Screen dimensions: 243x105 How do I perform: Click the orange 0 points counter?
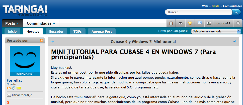tap(8, 103)
